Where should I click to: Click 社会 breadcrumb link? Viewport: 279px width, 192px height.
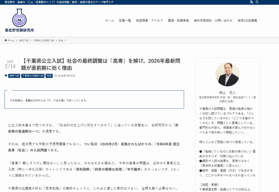[60, 40]
